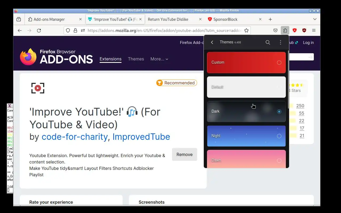This screenshot has width=341, height=213.
Task: Select the Dark theme radio button
Action: pos(279,112)
